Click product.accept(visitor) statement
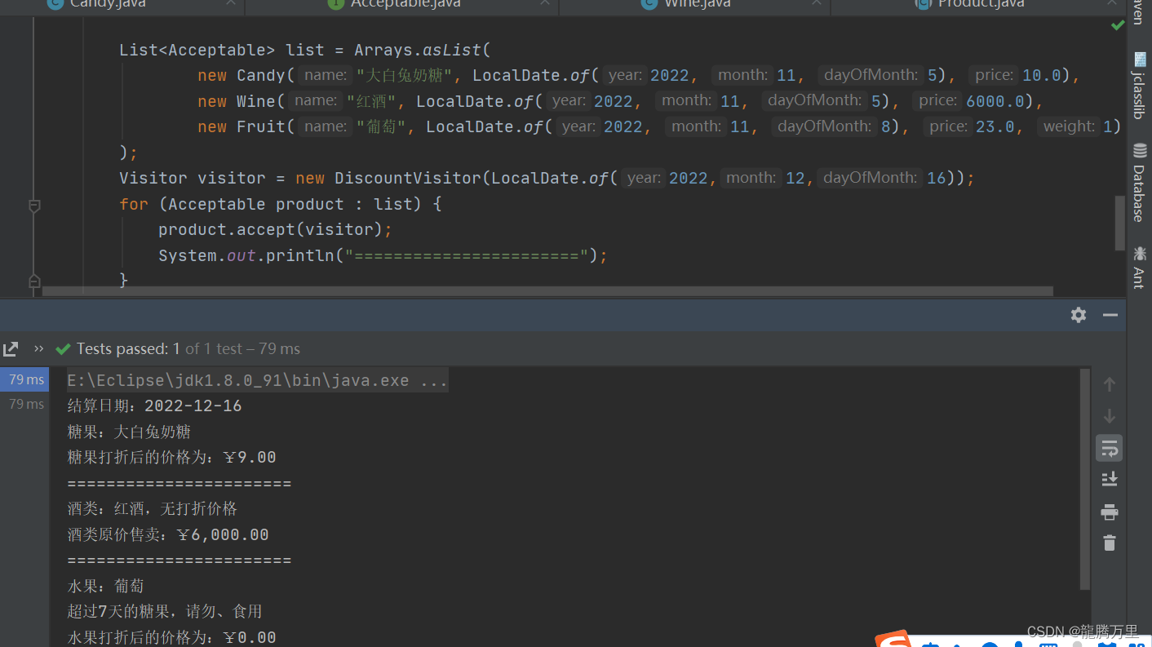Screen dimensions: 1152x647 [276, 229]
